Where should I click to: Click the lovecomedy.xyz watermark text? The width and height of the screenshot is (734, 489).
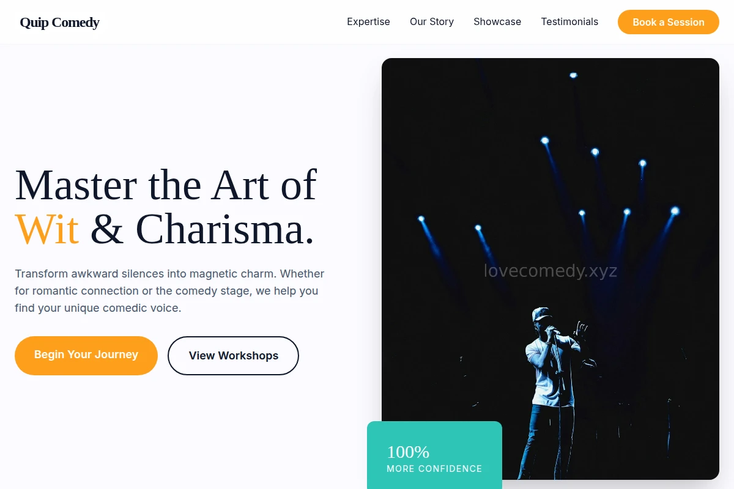(x=550, y=271)
